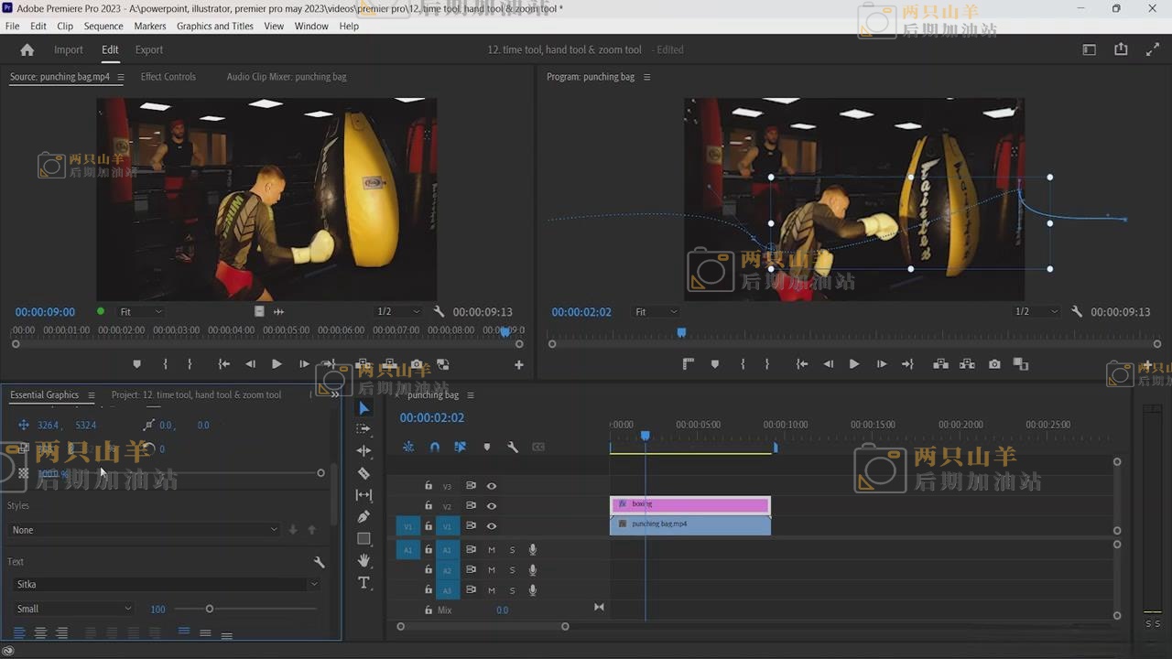1172x659 pixels.
Task: Toggle timeline snapping magnet
Action: coord(435,447)
